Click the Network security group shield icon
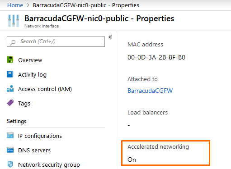Image resolution: width=231 pixels, height=169 pixels. pos(10,164)
